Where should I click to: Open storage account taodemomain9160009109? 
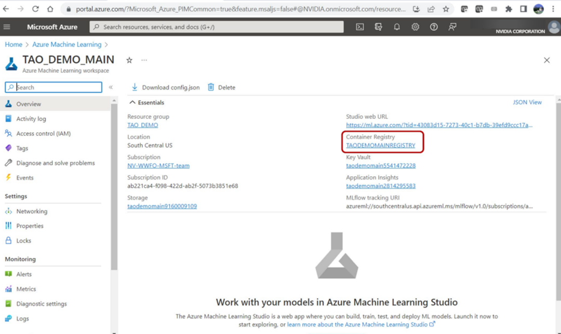point(162,206)
